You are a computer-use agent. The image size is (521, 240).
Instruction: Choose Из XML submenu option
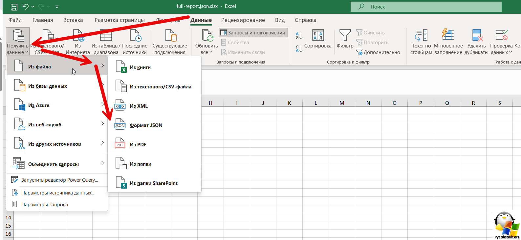(x=155, y=106)
